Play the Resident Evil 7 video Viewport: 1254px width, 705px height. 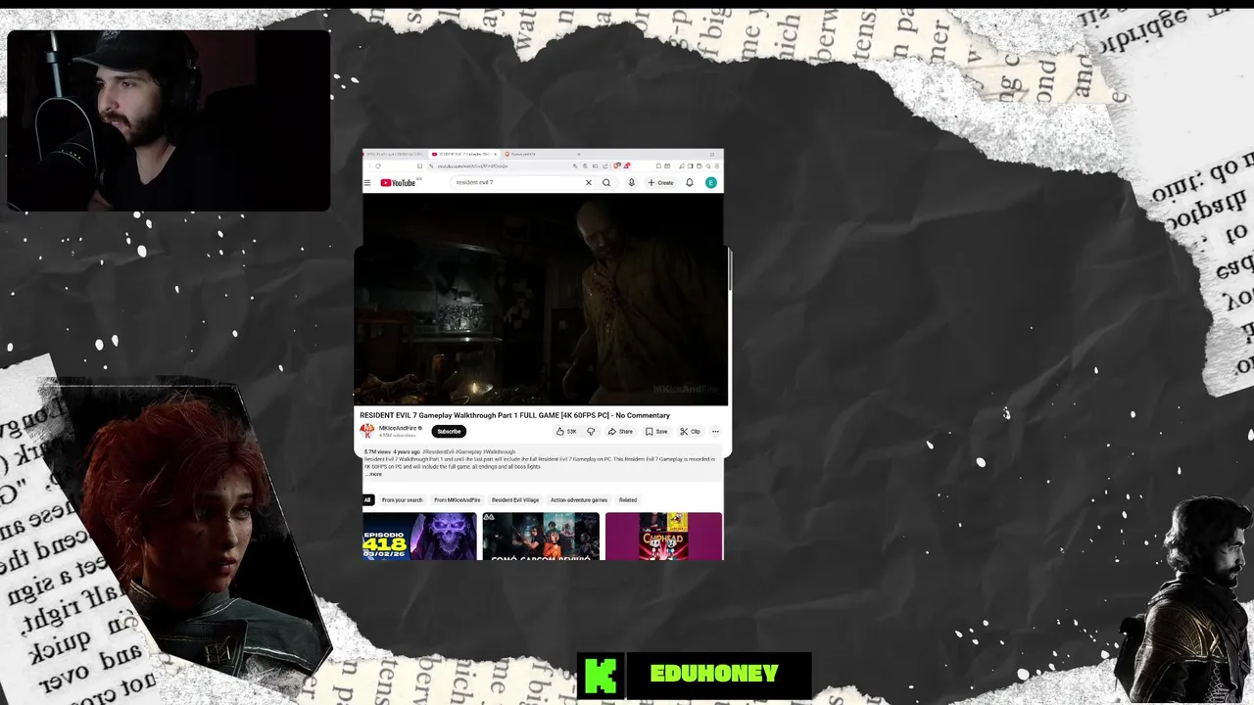click(x=541, y=299)
